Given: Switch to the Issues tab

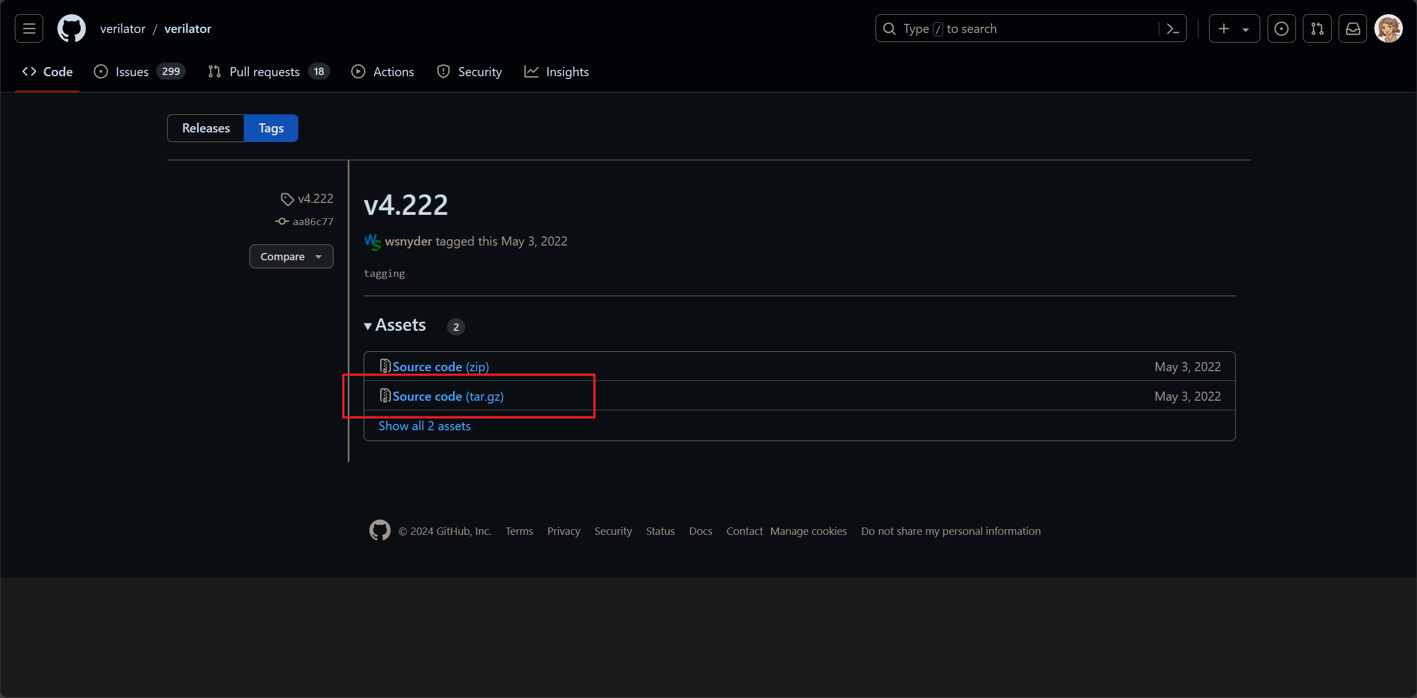Looking at the screenshot, I should point(140,72).
